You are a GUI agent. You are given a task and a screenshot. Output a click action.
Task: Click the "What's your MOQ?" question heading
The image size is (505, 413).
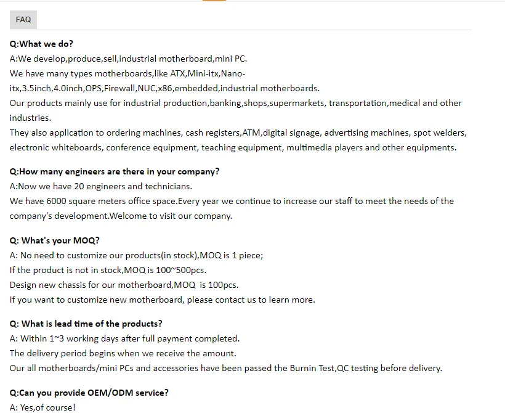pyautogui.click(x=55, y=240)
